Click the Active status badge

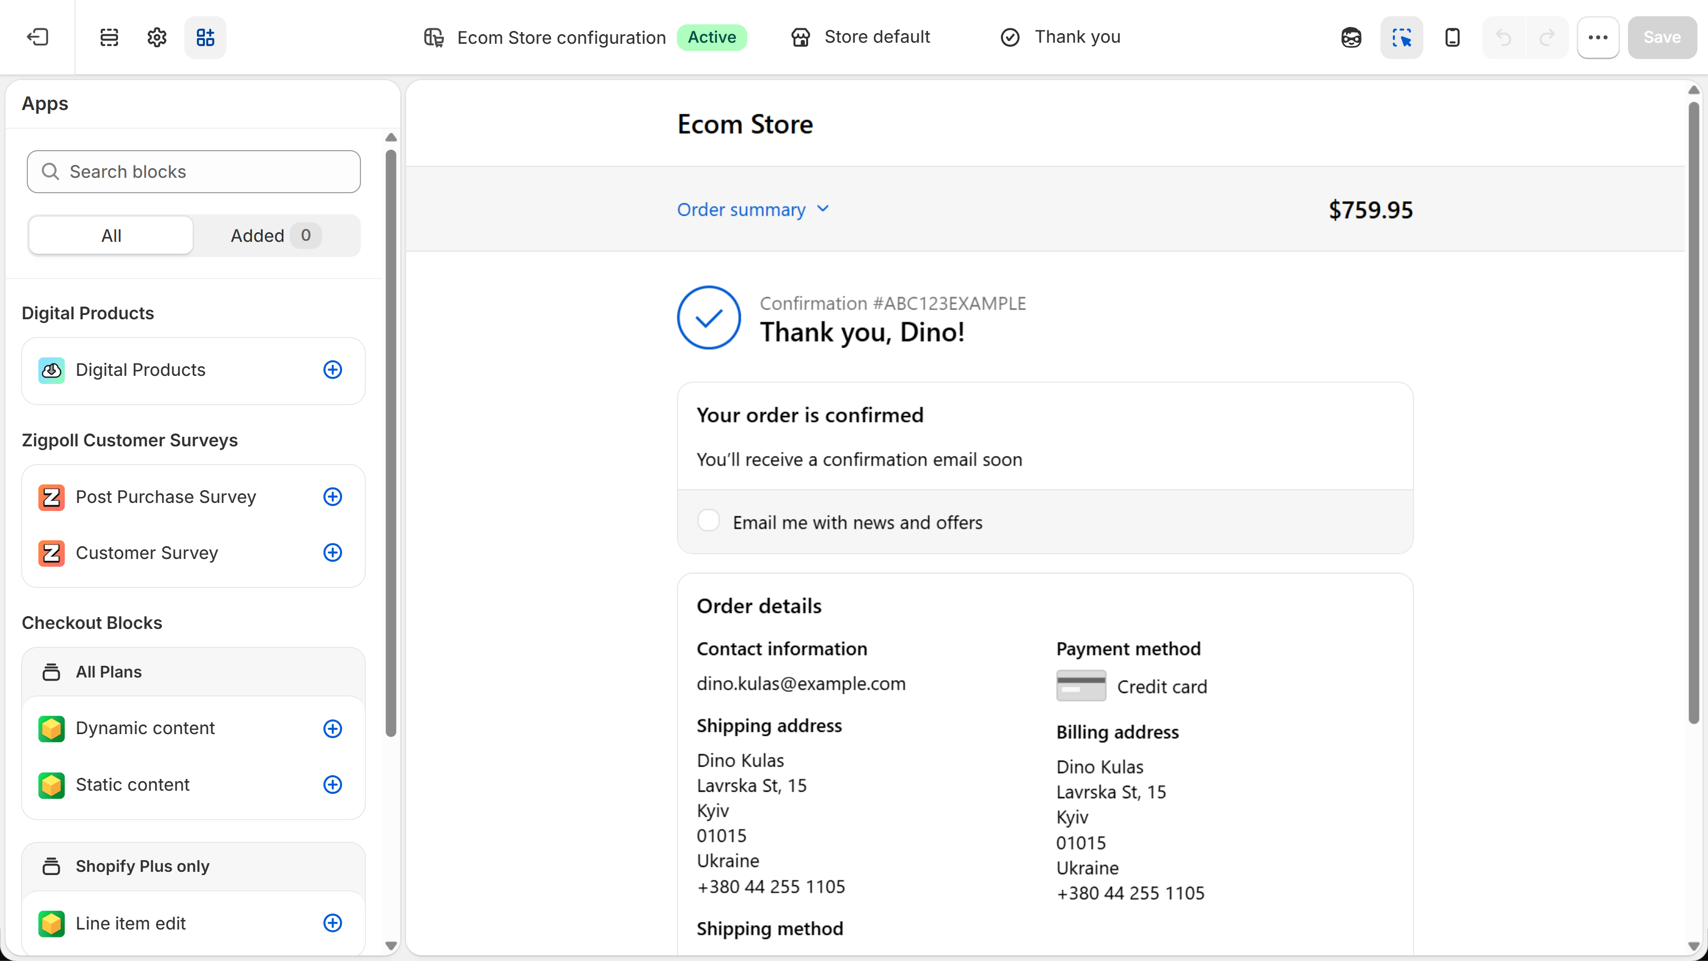711,37
